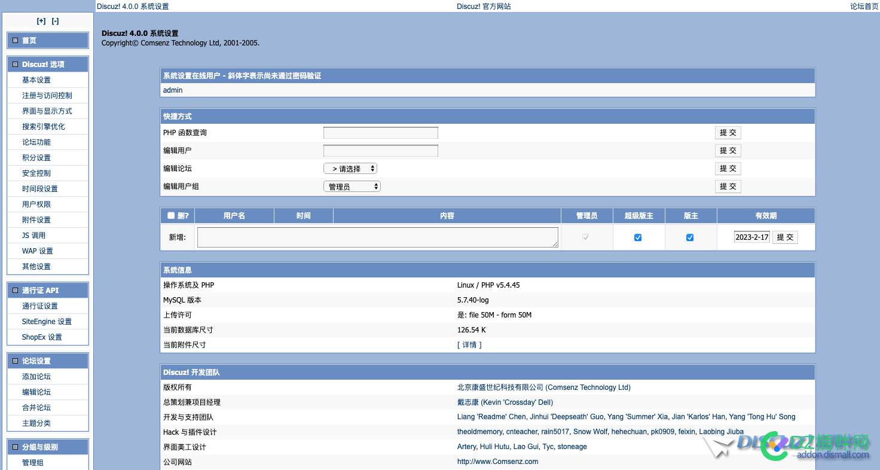Screen dimensions: 880x470
Task: Open 基本设置 in sidebar
Action: tap(36, 80)
